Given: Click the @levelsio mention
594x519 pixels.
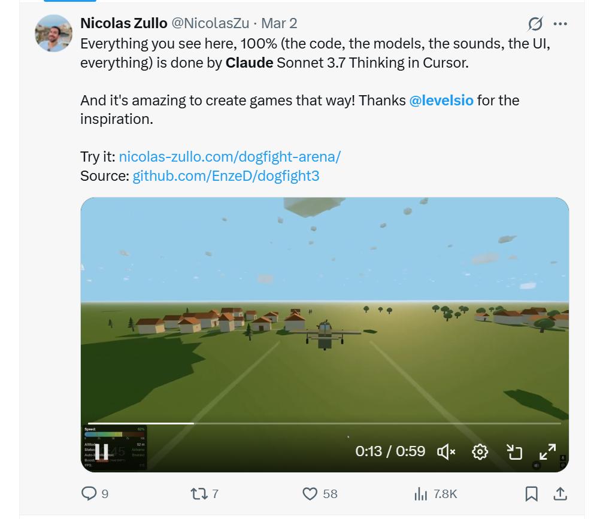Looking at the screenshot, I should coord(441,101).
